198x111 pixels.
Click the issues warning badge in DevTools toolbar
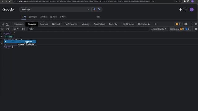[x=178, y=24]
